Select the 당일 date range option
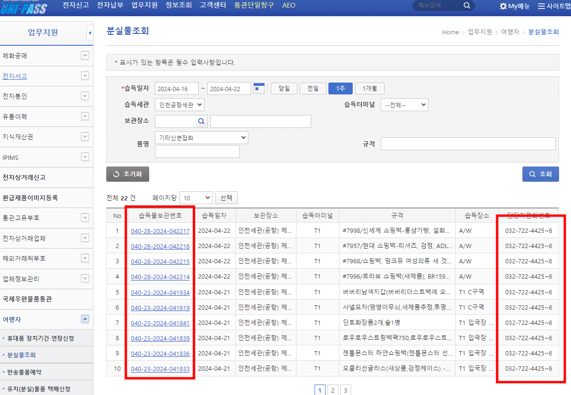Viewport: 571px width, 395px height. 284,88
